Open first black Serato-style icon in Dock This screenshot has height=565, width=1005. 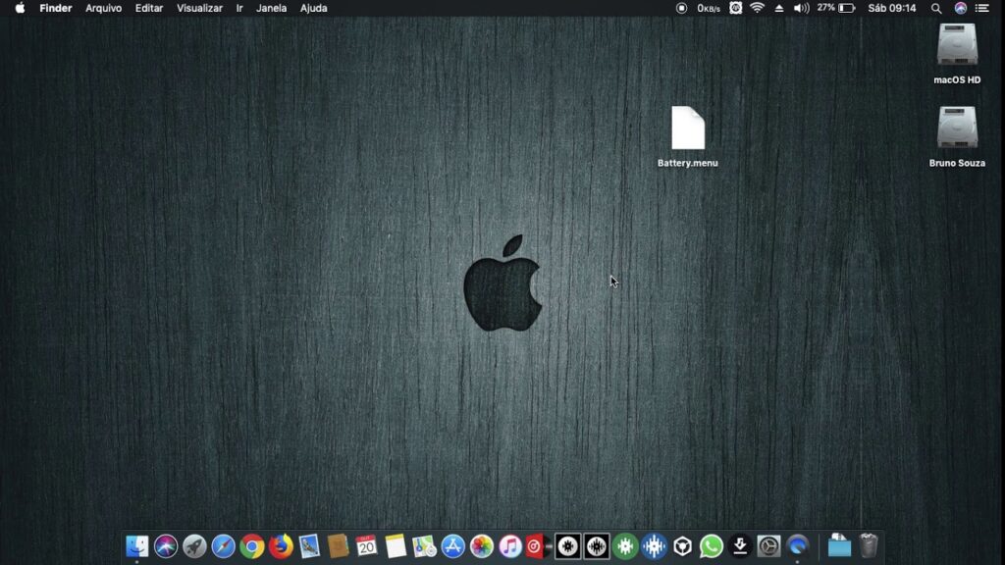click(568, 546)
